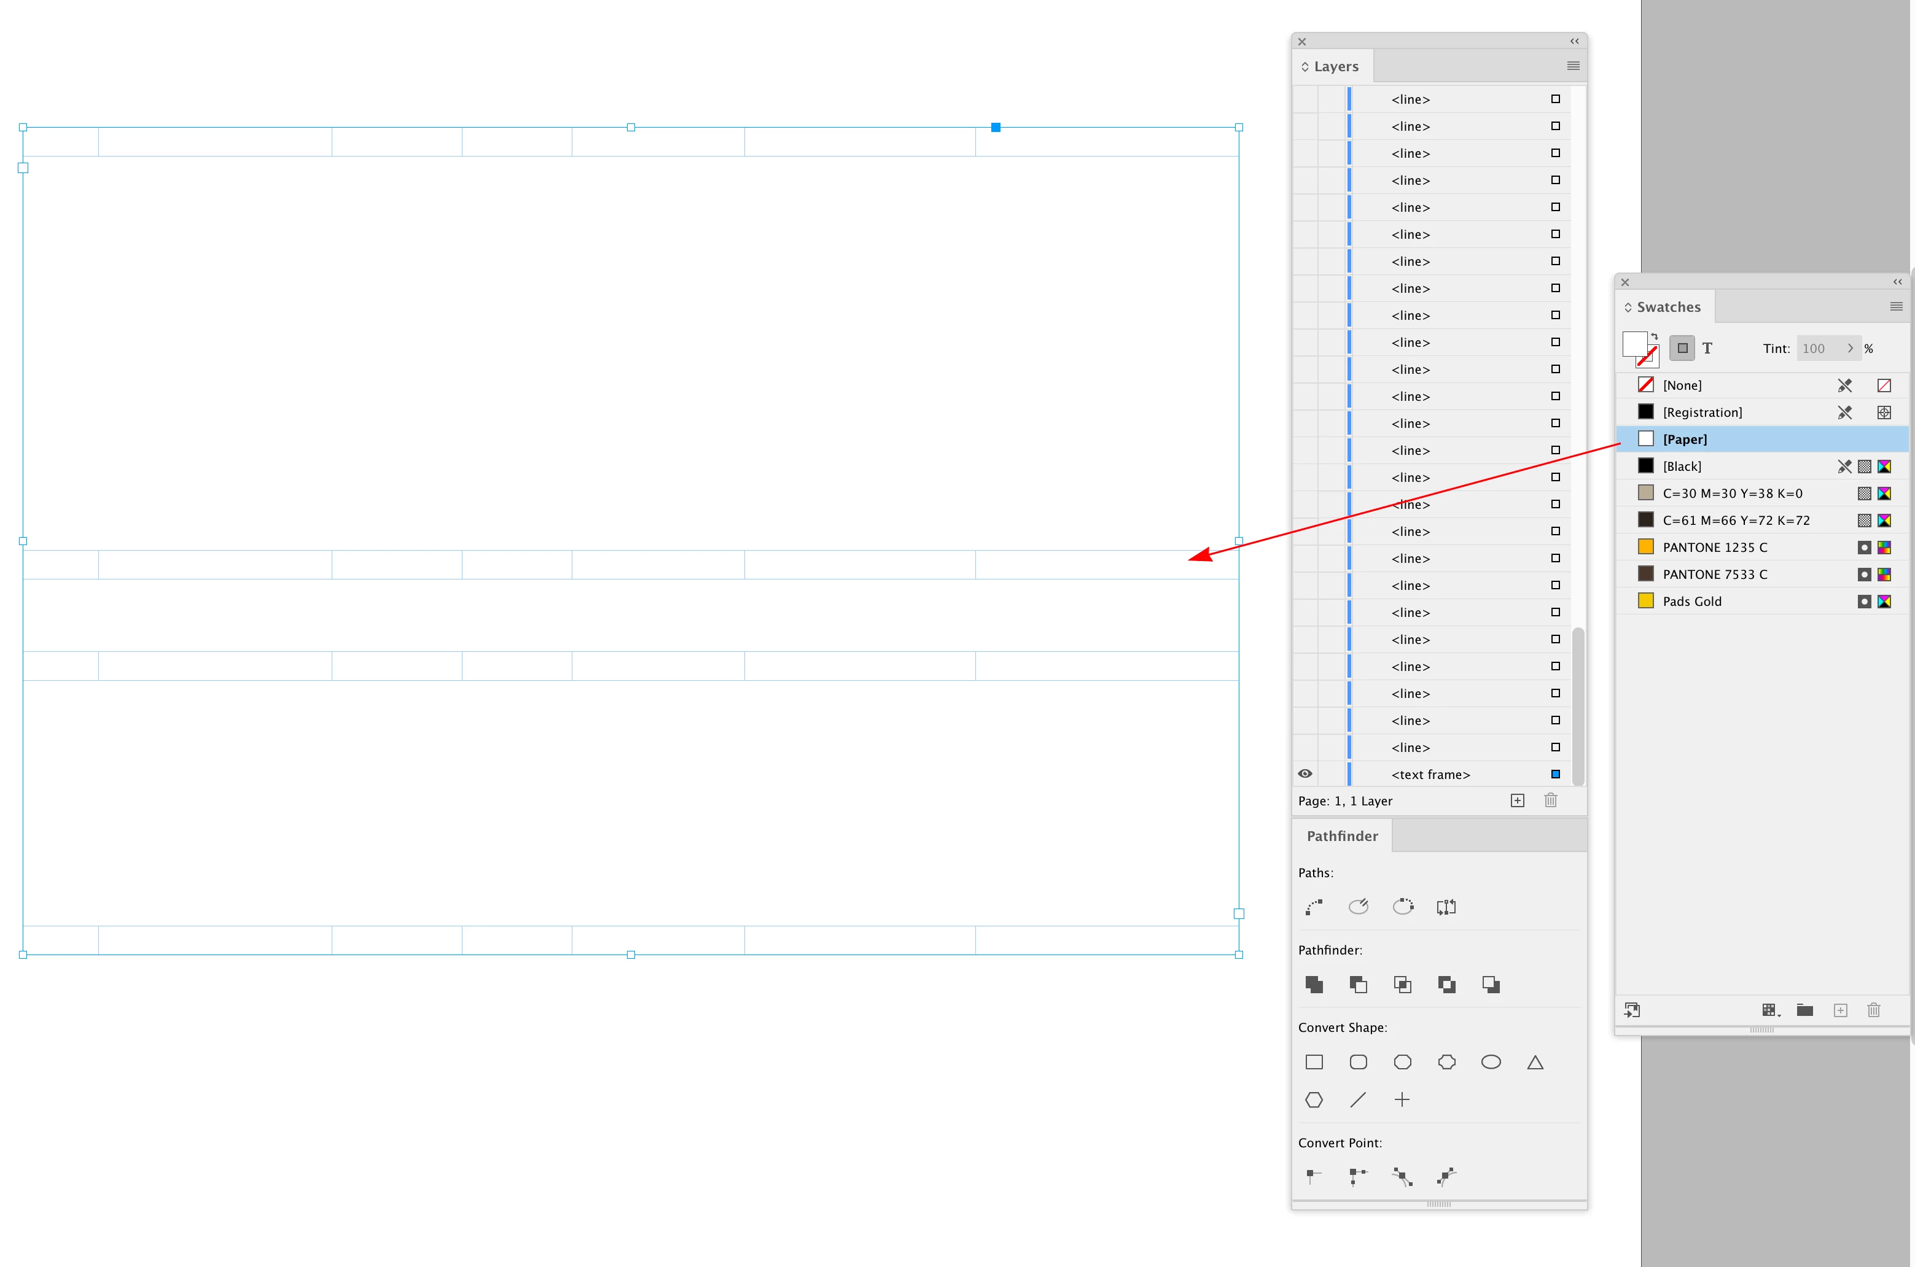Open the Layers panel menu
Viewport: 1915px width, 1267px height.
tap(1573, 66)
